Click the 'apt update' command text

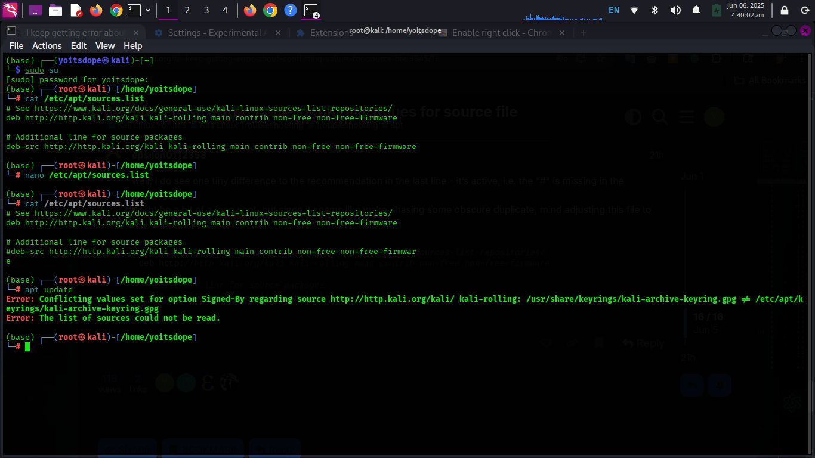click(49, 289)
